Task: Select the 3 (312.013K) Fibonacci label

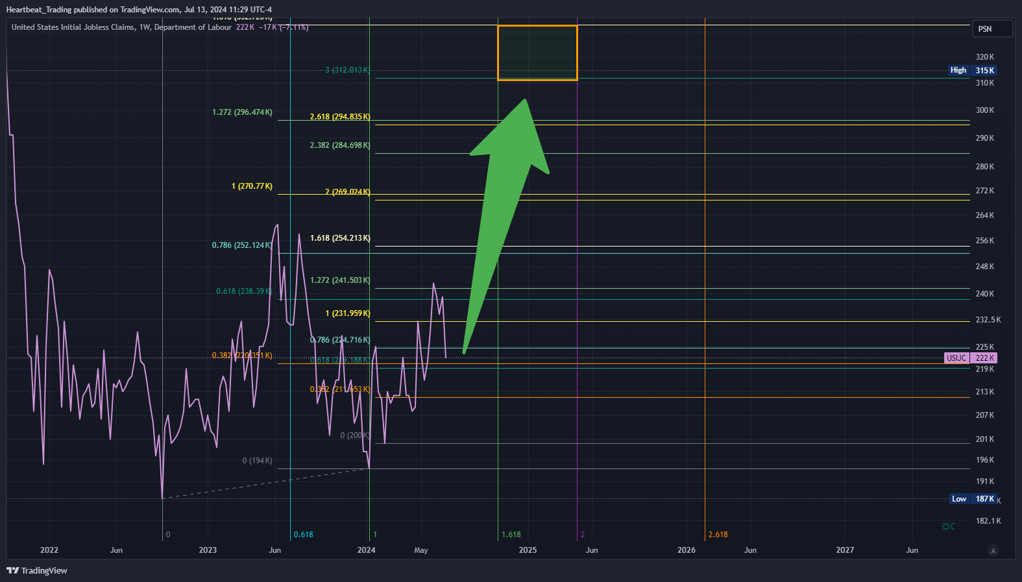Action: pos(348,70)
